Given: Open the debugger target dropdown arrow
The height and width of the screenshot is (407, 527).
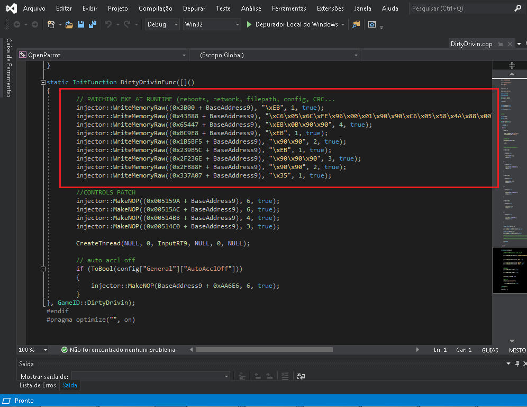Looking at the screenshot, I should (x=343, y=24).
